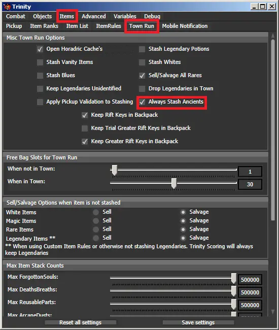Screen dimensions: 279x330
Task: Select the Items tab
Action: [x=66, y=16]
